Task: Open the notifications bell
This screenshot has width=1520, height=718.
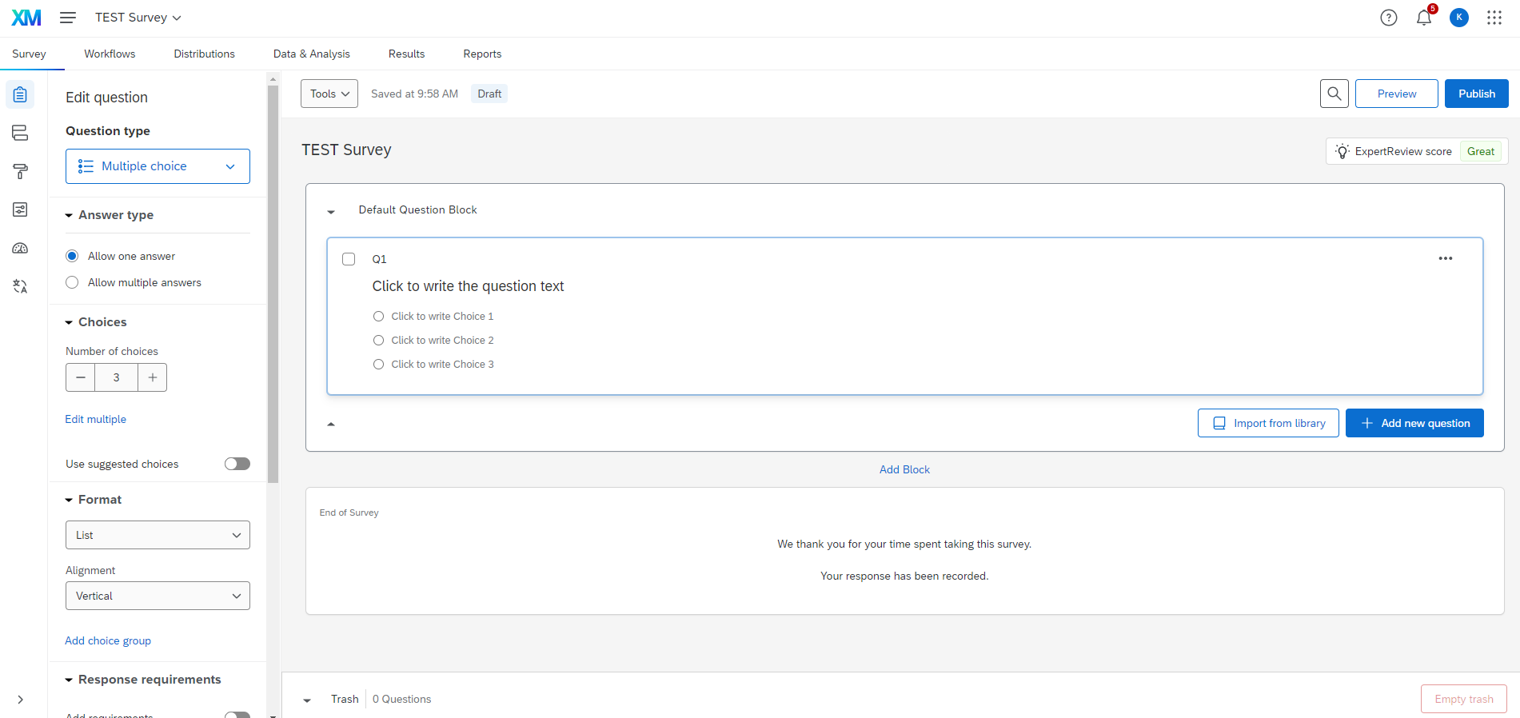Action: click(x=1424, y=18)
